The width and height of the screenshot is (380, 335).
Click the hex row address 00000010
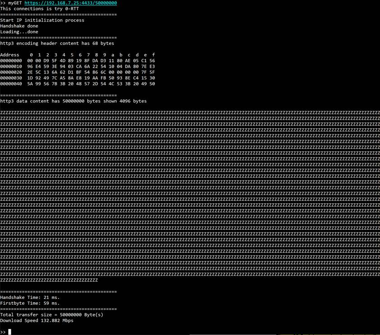(x=11, y=66)
